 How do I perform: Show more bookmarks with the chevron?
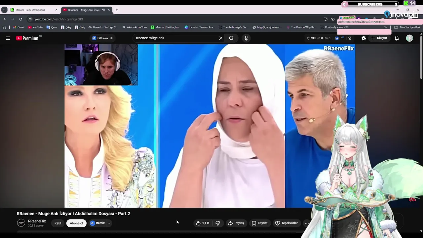(x=385, y=27)
